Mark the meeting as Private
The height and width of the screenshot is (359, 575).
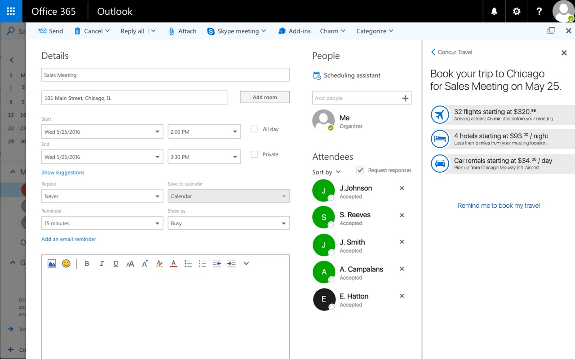coord(254,154)
